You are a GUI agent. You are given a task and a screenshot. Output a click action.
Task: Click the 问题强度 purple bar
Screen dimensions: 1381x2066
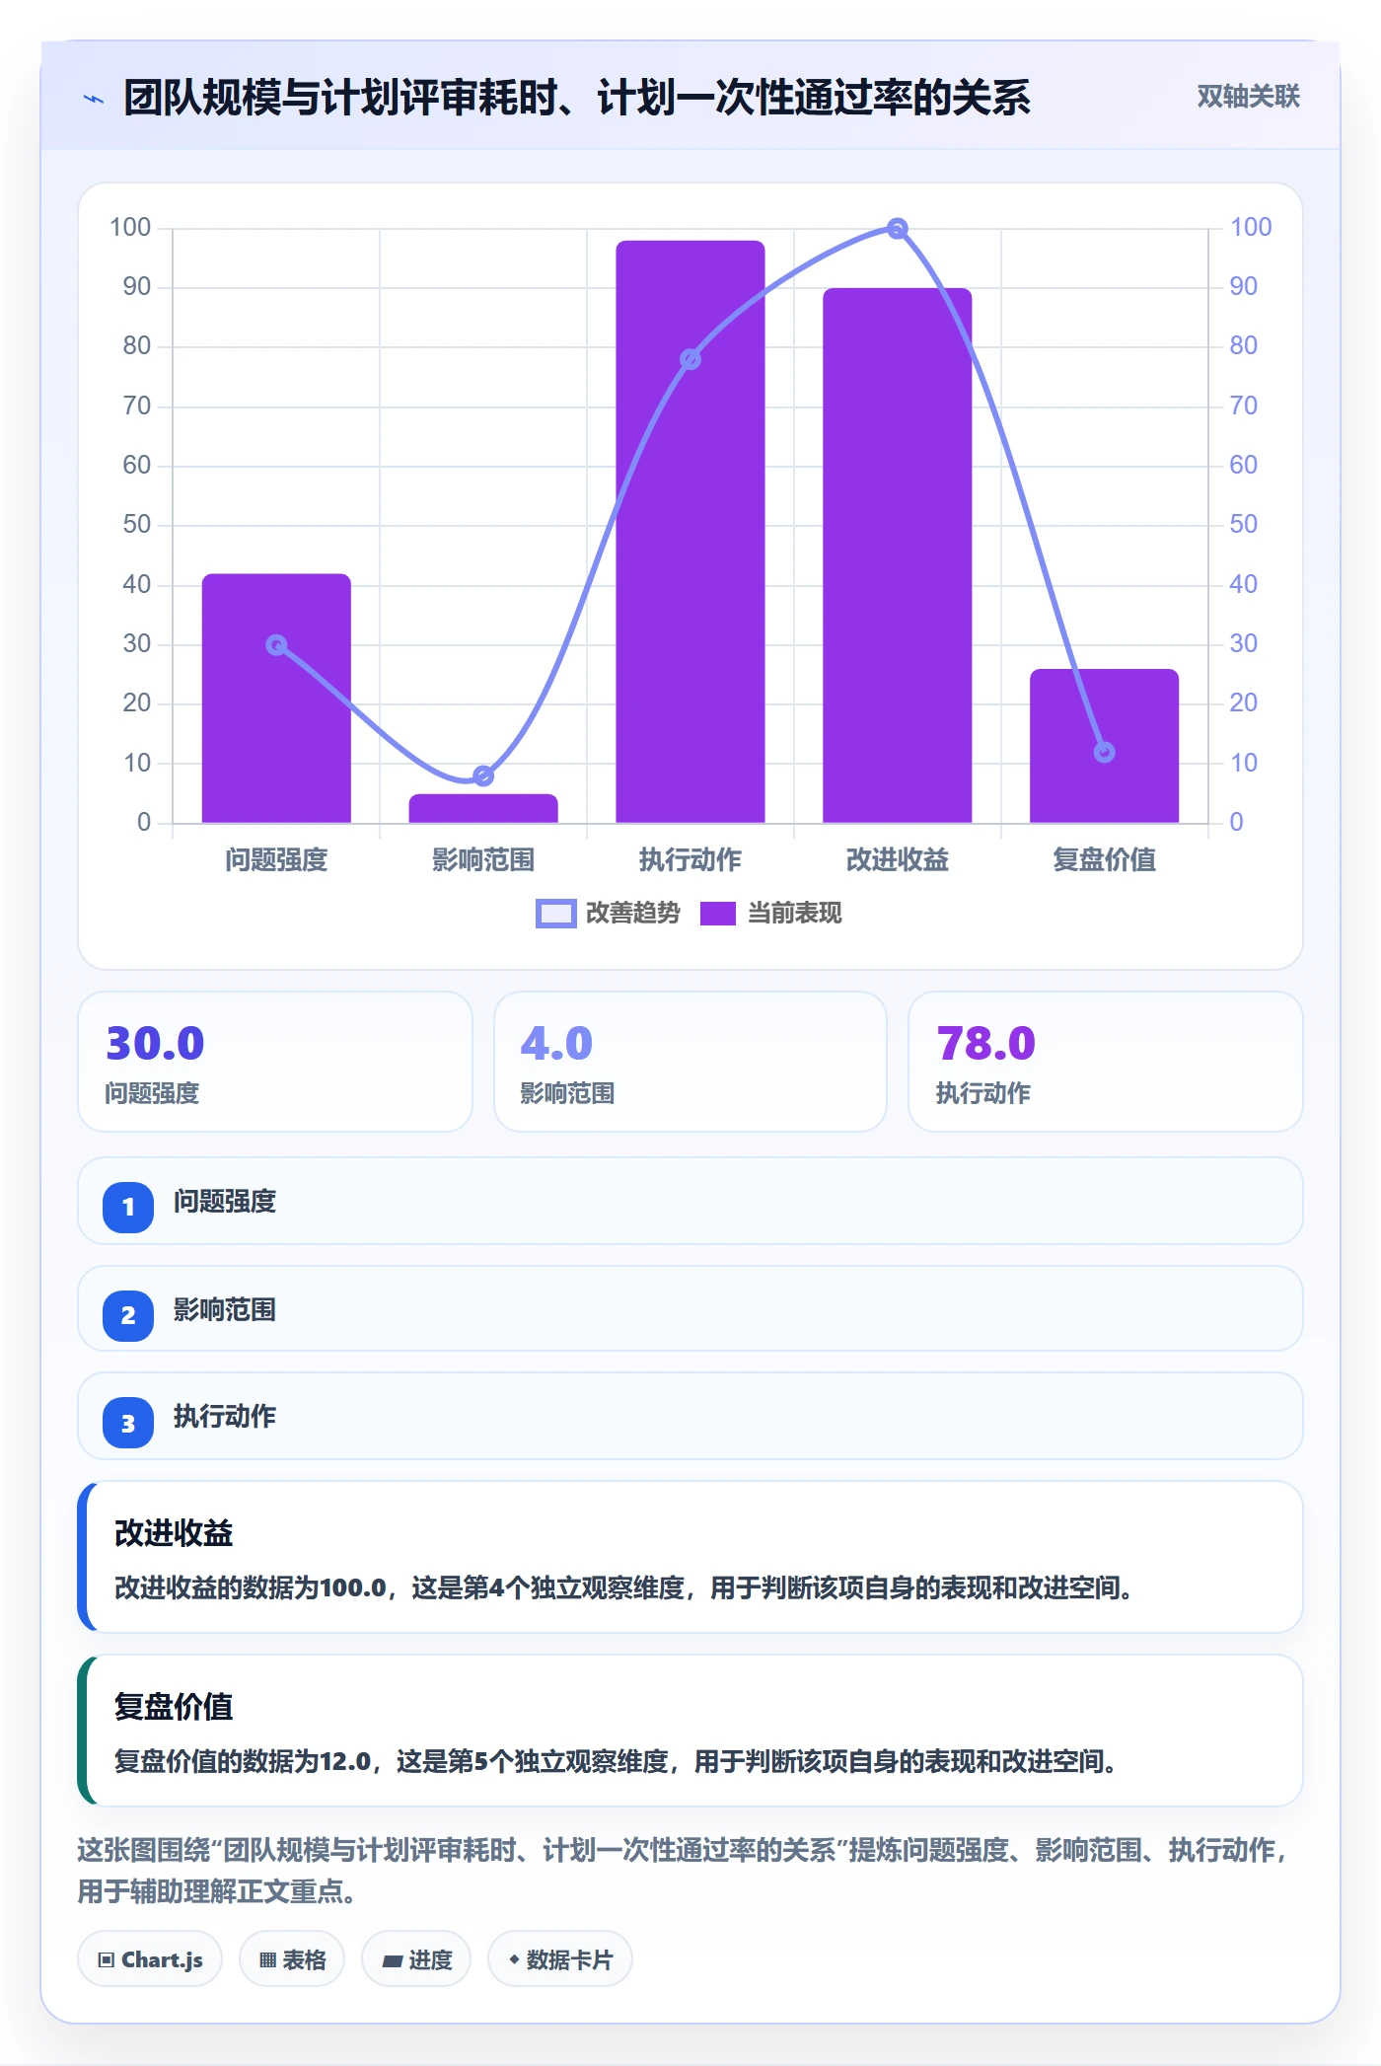pyautogui.click(x=276, y=698)
